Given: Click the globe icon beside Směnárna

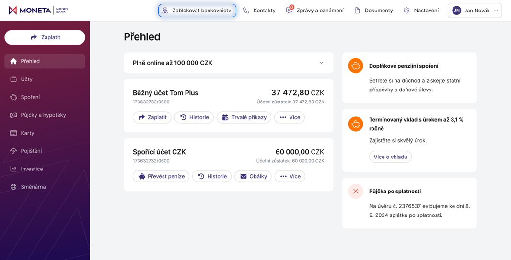Looking at the screenshot, I should click(x=13, y=187).
